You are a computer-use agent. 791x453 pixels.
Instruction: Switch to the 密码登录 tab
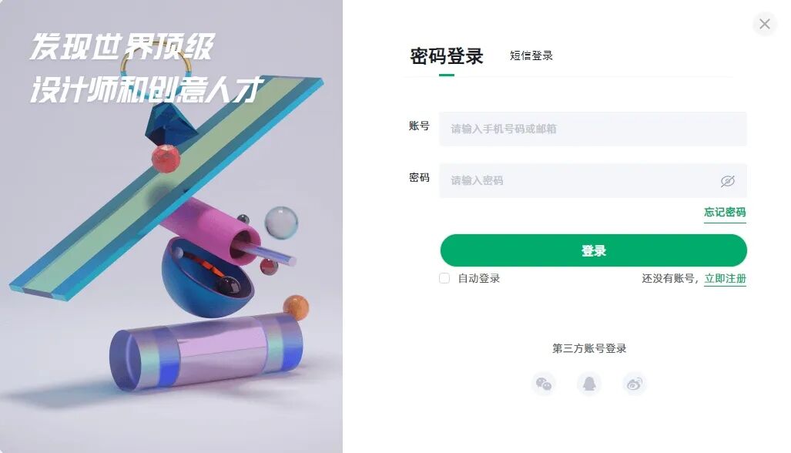coord(447,56)
